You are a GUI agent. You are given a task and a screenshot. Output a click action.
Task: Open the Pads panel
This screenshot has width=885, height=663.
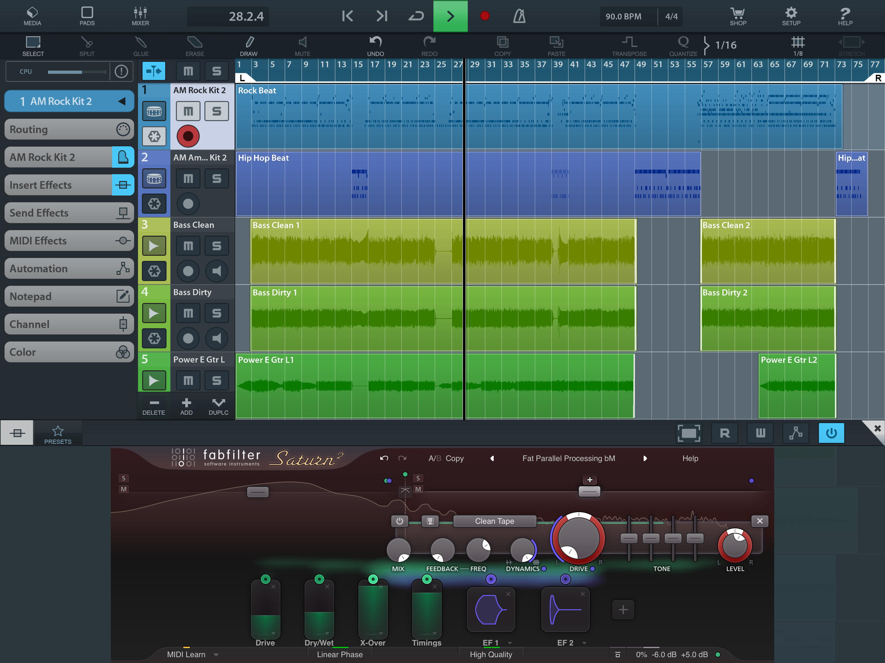click(87, 16)
